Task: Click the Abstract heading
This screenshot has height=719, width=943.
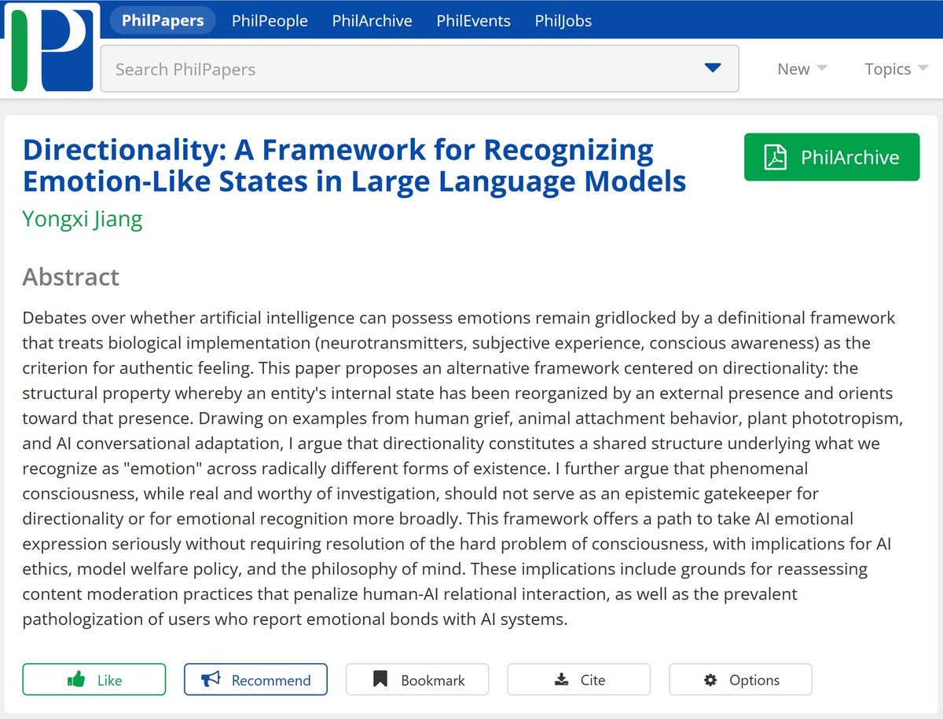Action: (x=71, y=277)
